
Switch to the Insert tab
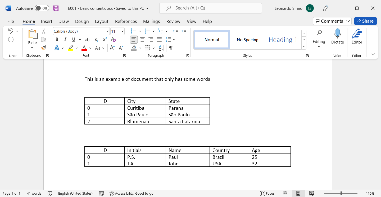point(47,21)
